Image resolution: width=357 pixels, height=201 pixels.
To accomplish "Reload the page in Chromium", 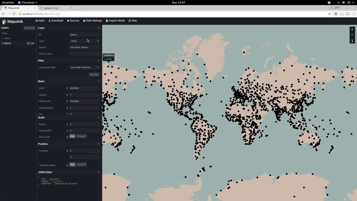I will (14, 14).
